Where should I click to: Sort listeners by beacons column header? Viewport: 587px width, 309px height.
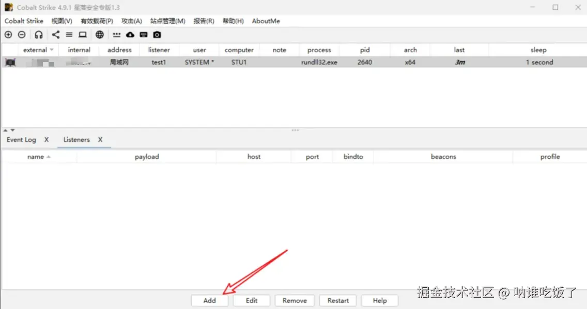pos(443,157)
